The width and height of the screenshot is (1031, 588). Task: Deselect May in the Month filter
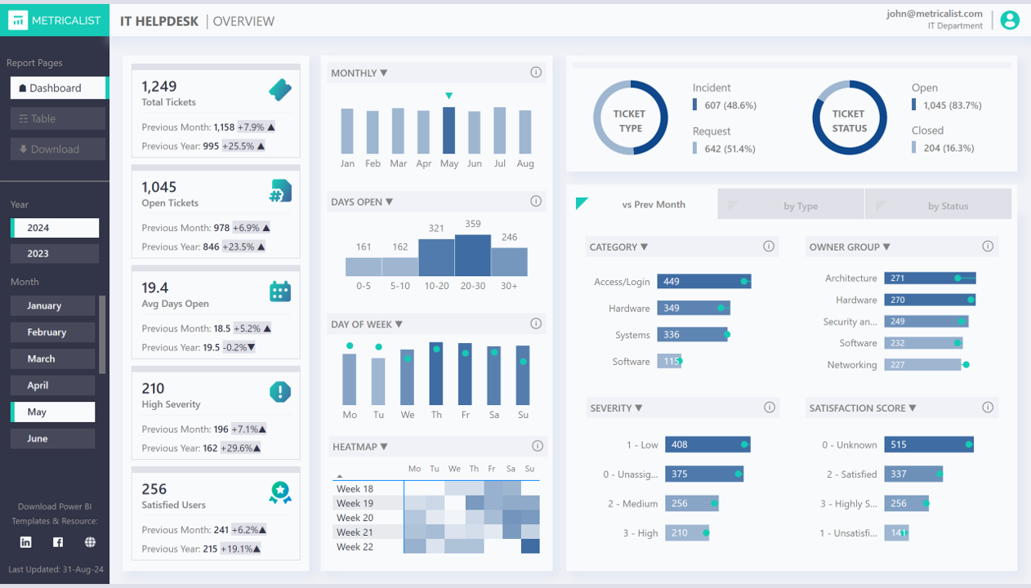(x=52, y=412)
